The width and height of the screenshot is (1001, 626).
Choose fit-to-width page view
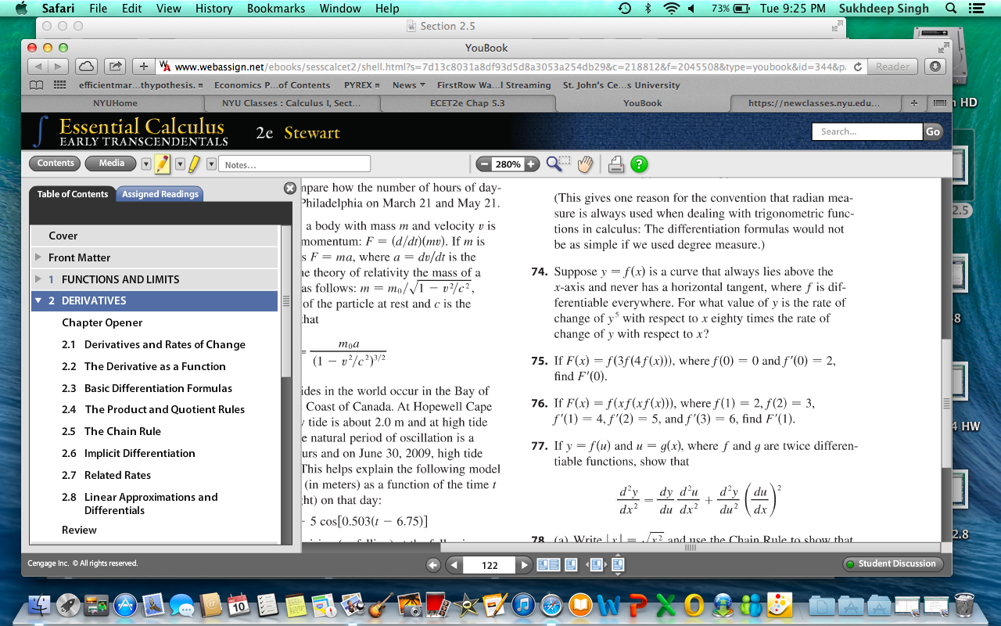click(596, 564)
